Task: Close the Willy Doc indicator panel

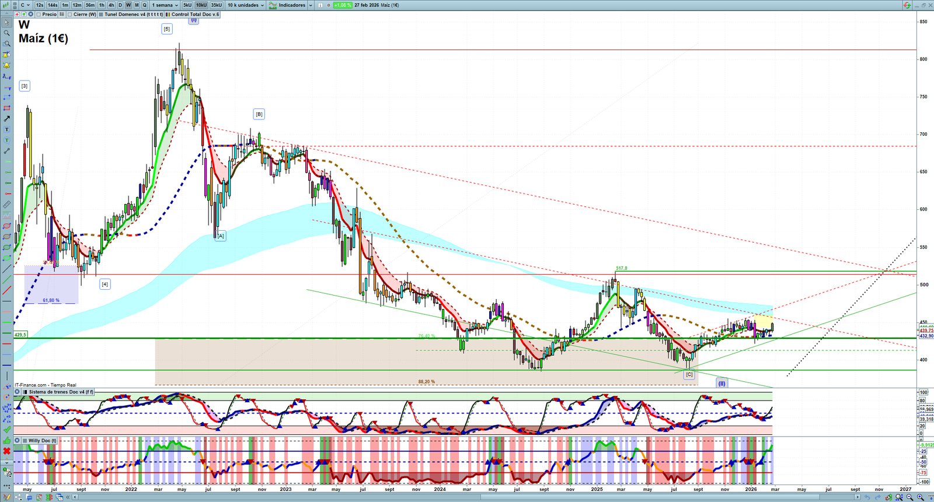Action: click(x=18, y=441)
